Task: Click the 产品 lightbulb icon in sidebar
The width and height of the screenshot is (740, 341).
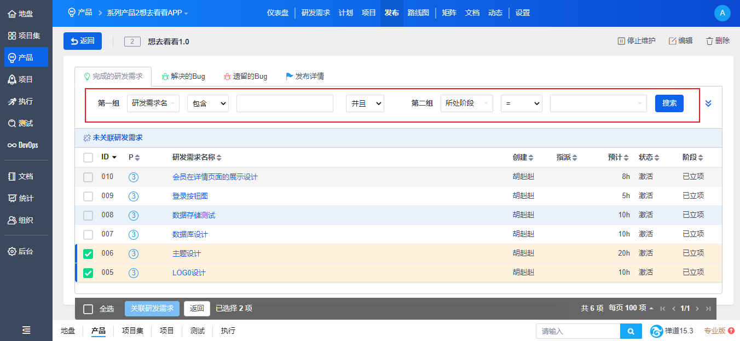Action: (x=12, y=57)
